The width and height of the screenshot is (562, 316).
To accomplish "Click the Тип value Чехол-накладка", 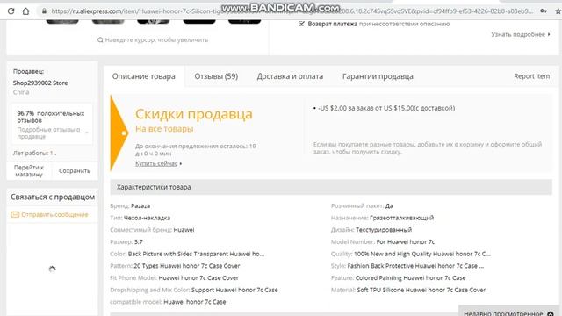I will 147,218.
